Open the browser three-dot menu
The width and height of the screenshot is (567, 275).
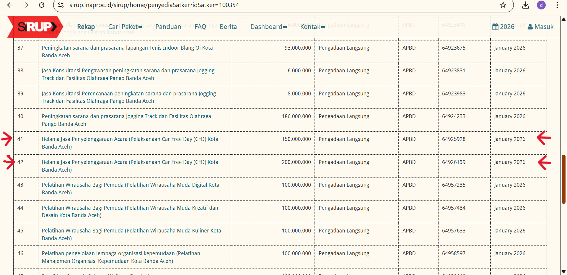[x=557, y=5]
